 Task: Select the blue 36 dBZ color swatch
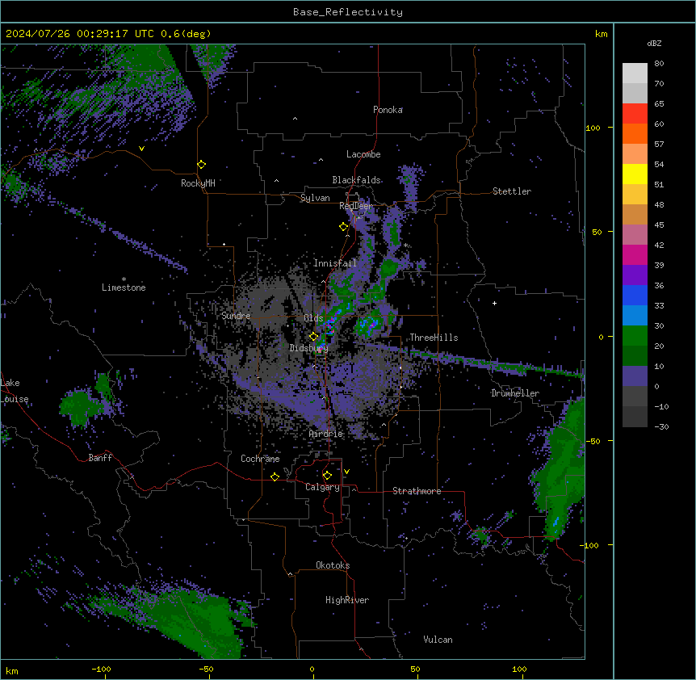635,296
